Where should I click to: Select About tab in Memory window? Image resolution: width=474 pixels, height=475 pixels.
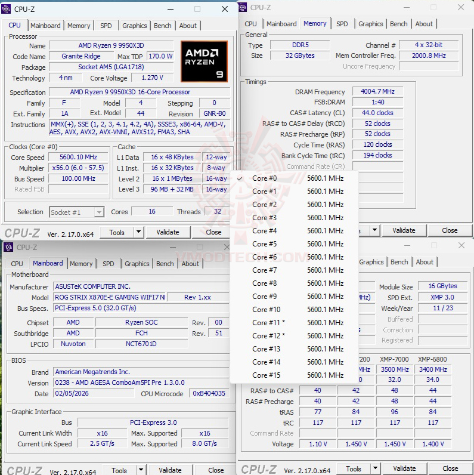424,24
